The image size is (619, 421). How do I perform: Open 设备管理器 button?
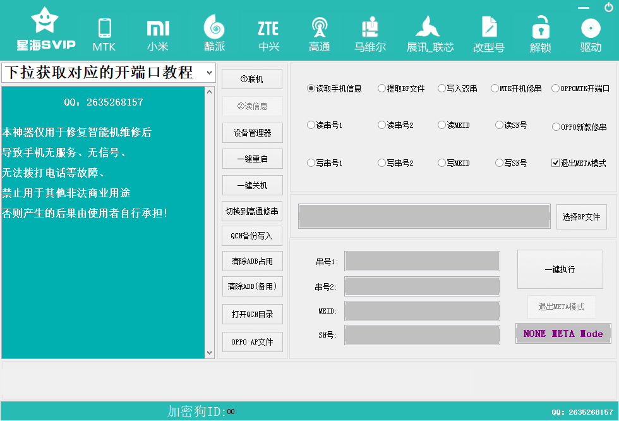point(252,133)
